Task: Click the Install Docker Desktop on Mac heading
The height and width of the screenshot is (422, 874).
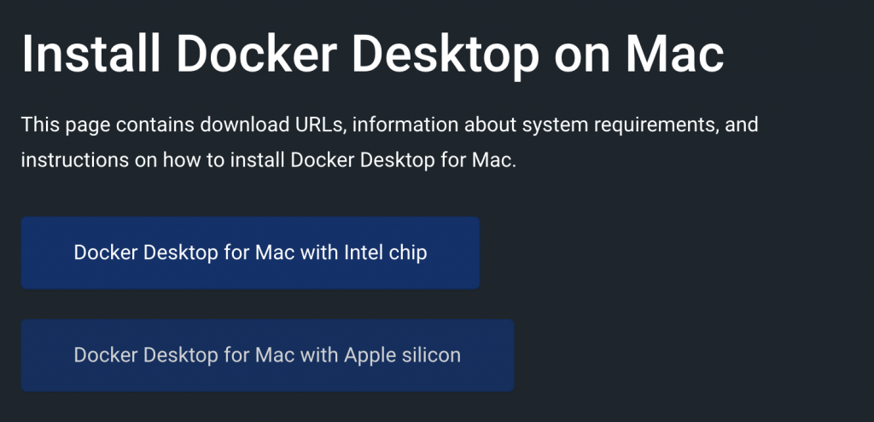Action: click(373, 54)
